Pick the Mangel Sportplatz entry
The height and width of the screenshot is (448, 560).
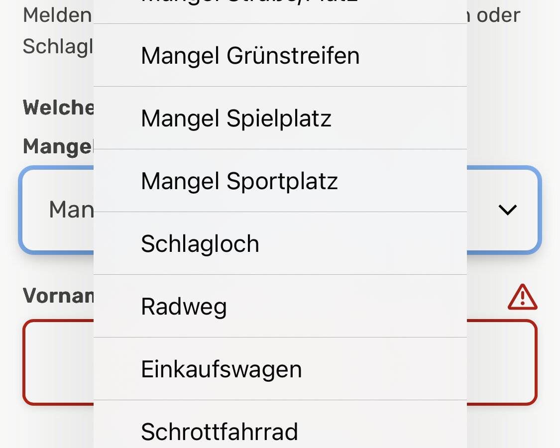point(239,181)
